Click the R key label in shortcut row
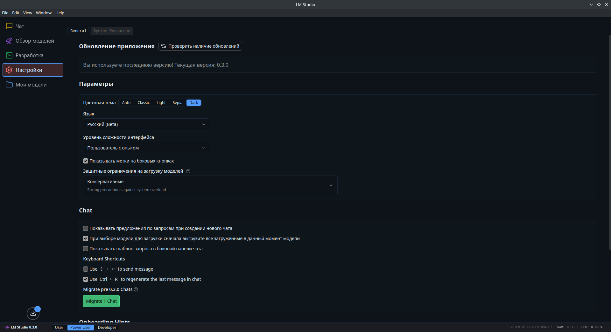 point(116,279)
